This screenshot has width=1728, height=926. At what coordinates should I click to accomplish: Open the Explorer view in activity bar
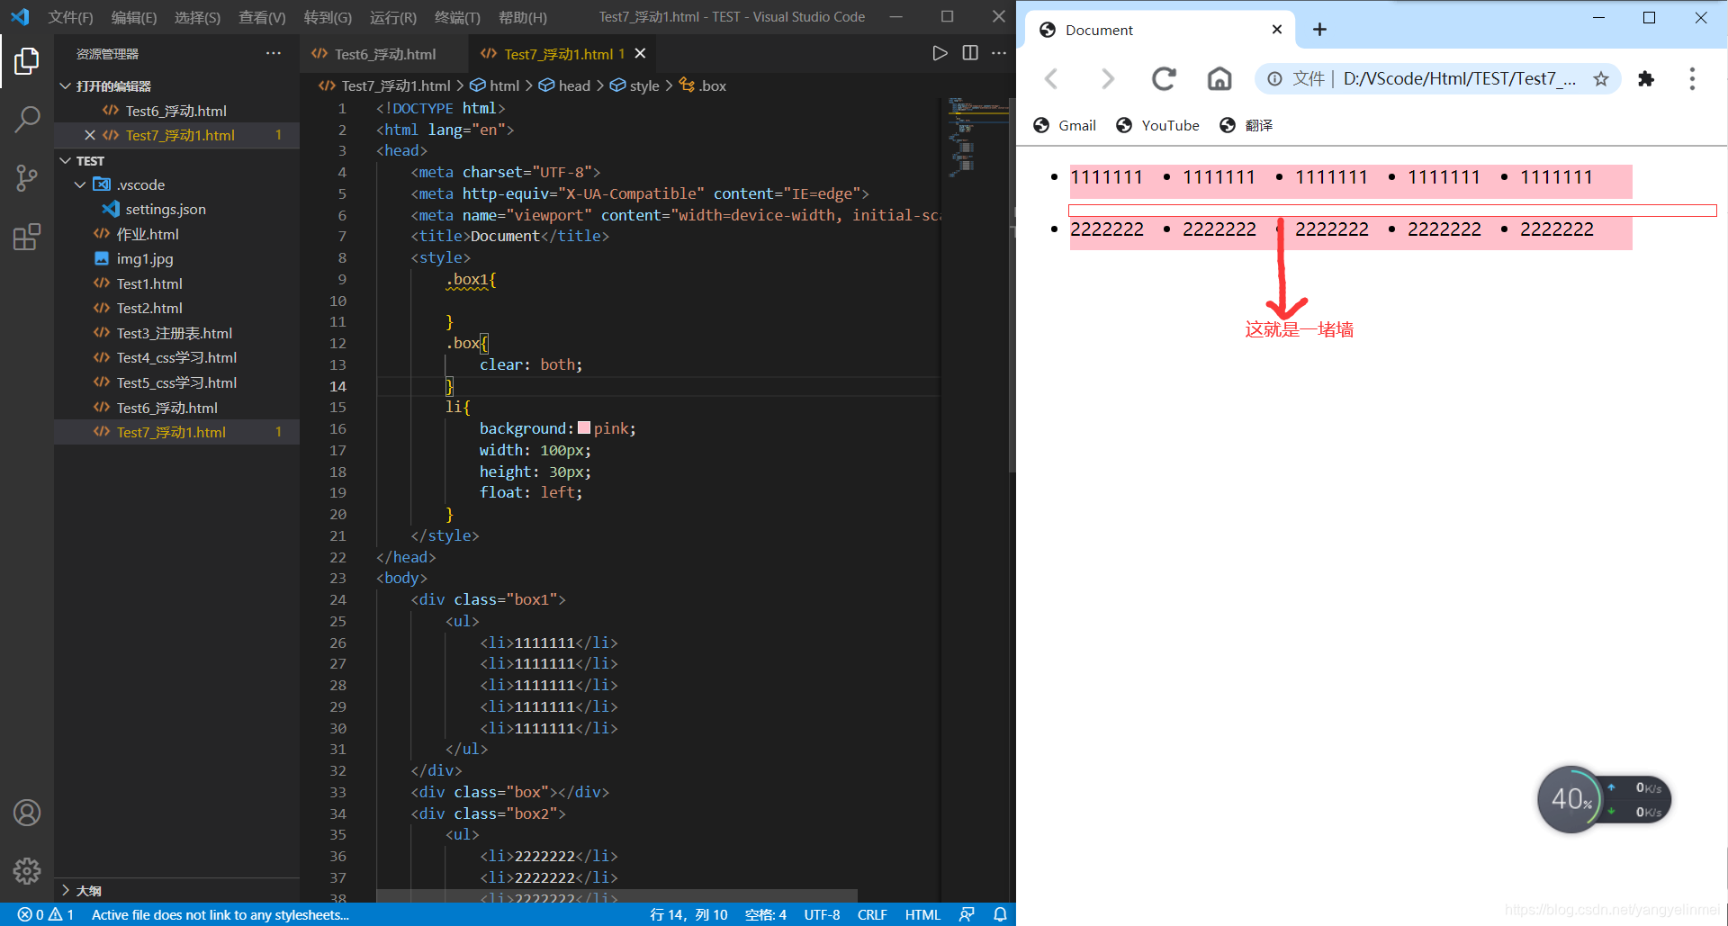point(27,61)
